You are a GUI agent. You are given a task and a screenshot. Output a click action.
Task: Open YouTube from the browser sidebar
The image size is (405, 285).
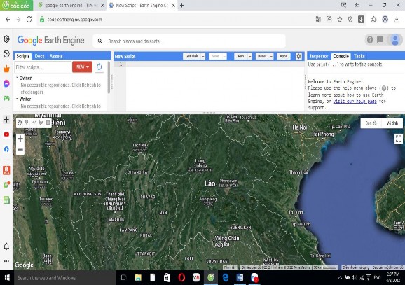pos(6,134)
